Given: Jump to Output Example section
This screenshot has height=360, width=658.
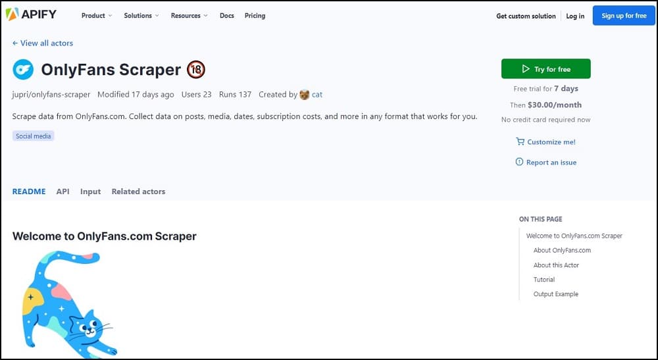Looking at the screenshot, I should click(555, 294).
